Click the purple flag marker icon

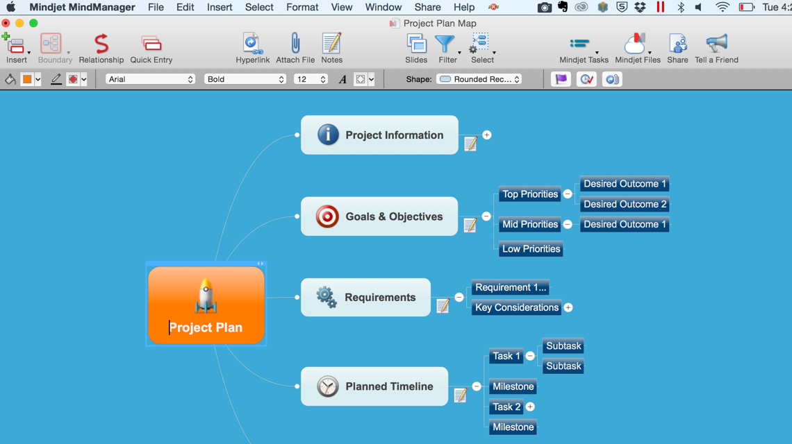[561, 79]
